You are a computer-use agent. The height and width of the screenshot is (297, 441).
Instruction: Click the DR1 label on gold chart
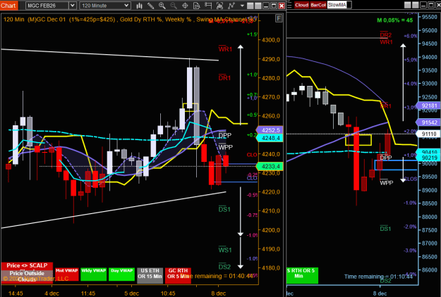224,77
